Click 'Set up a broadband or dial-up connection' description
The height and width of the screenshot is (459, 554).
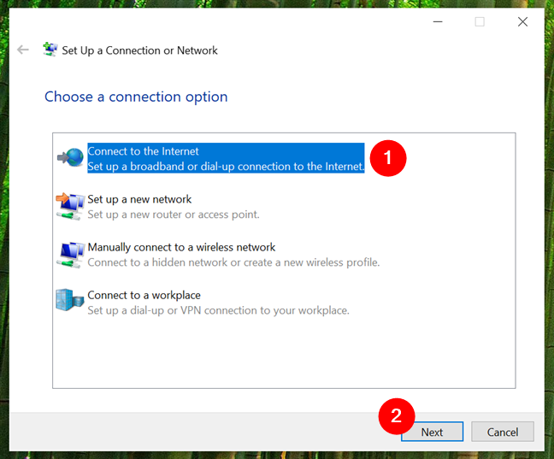tap(226, 166)
